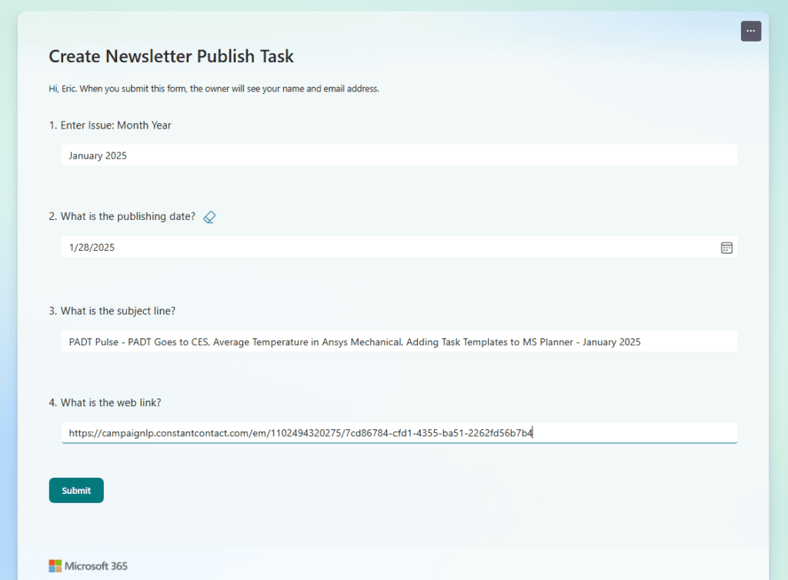
Task: Click the question 'What is the publishing date?'
Action: pos(128,216)
